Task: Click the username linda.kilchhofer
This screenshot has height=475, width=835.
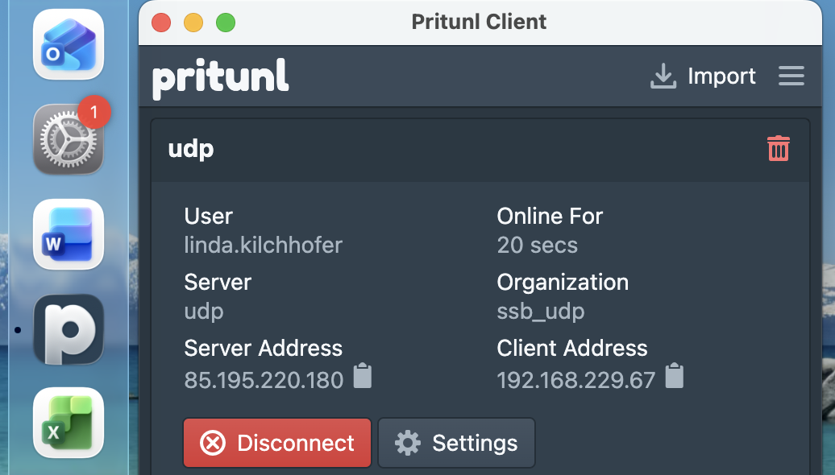Action: tap(263, 245)
